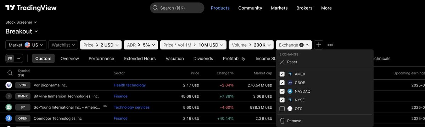Open the Markets menu
This screenshot has width=425, height=127.
(x=279, y=8)
